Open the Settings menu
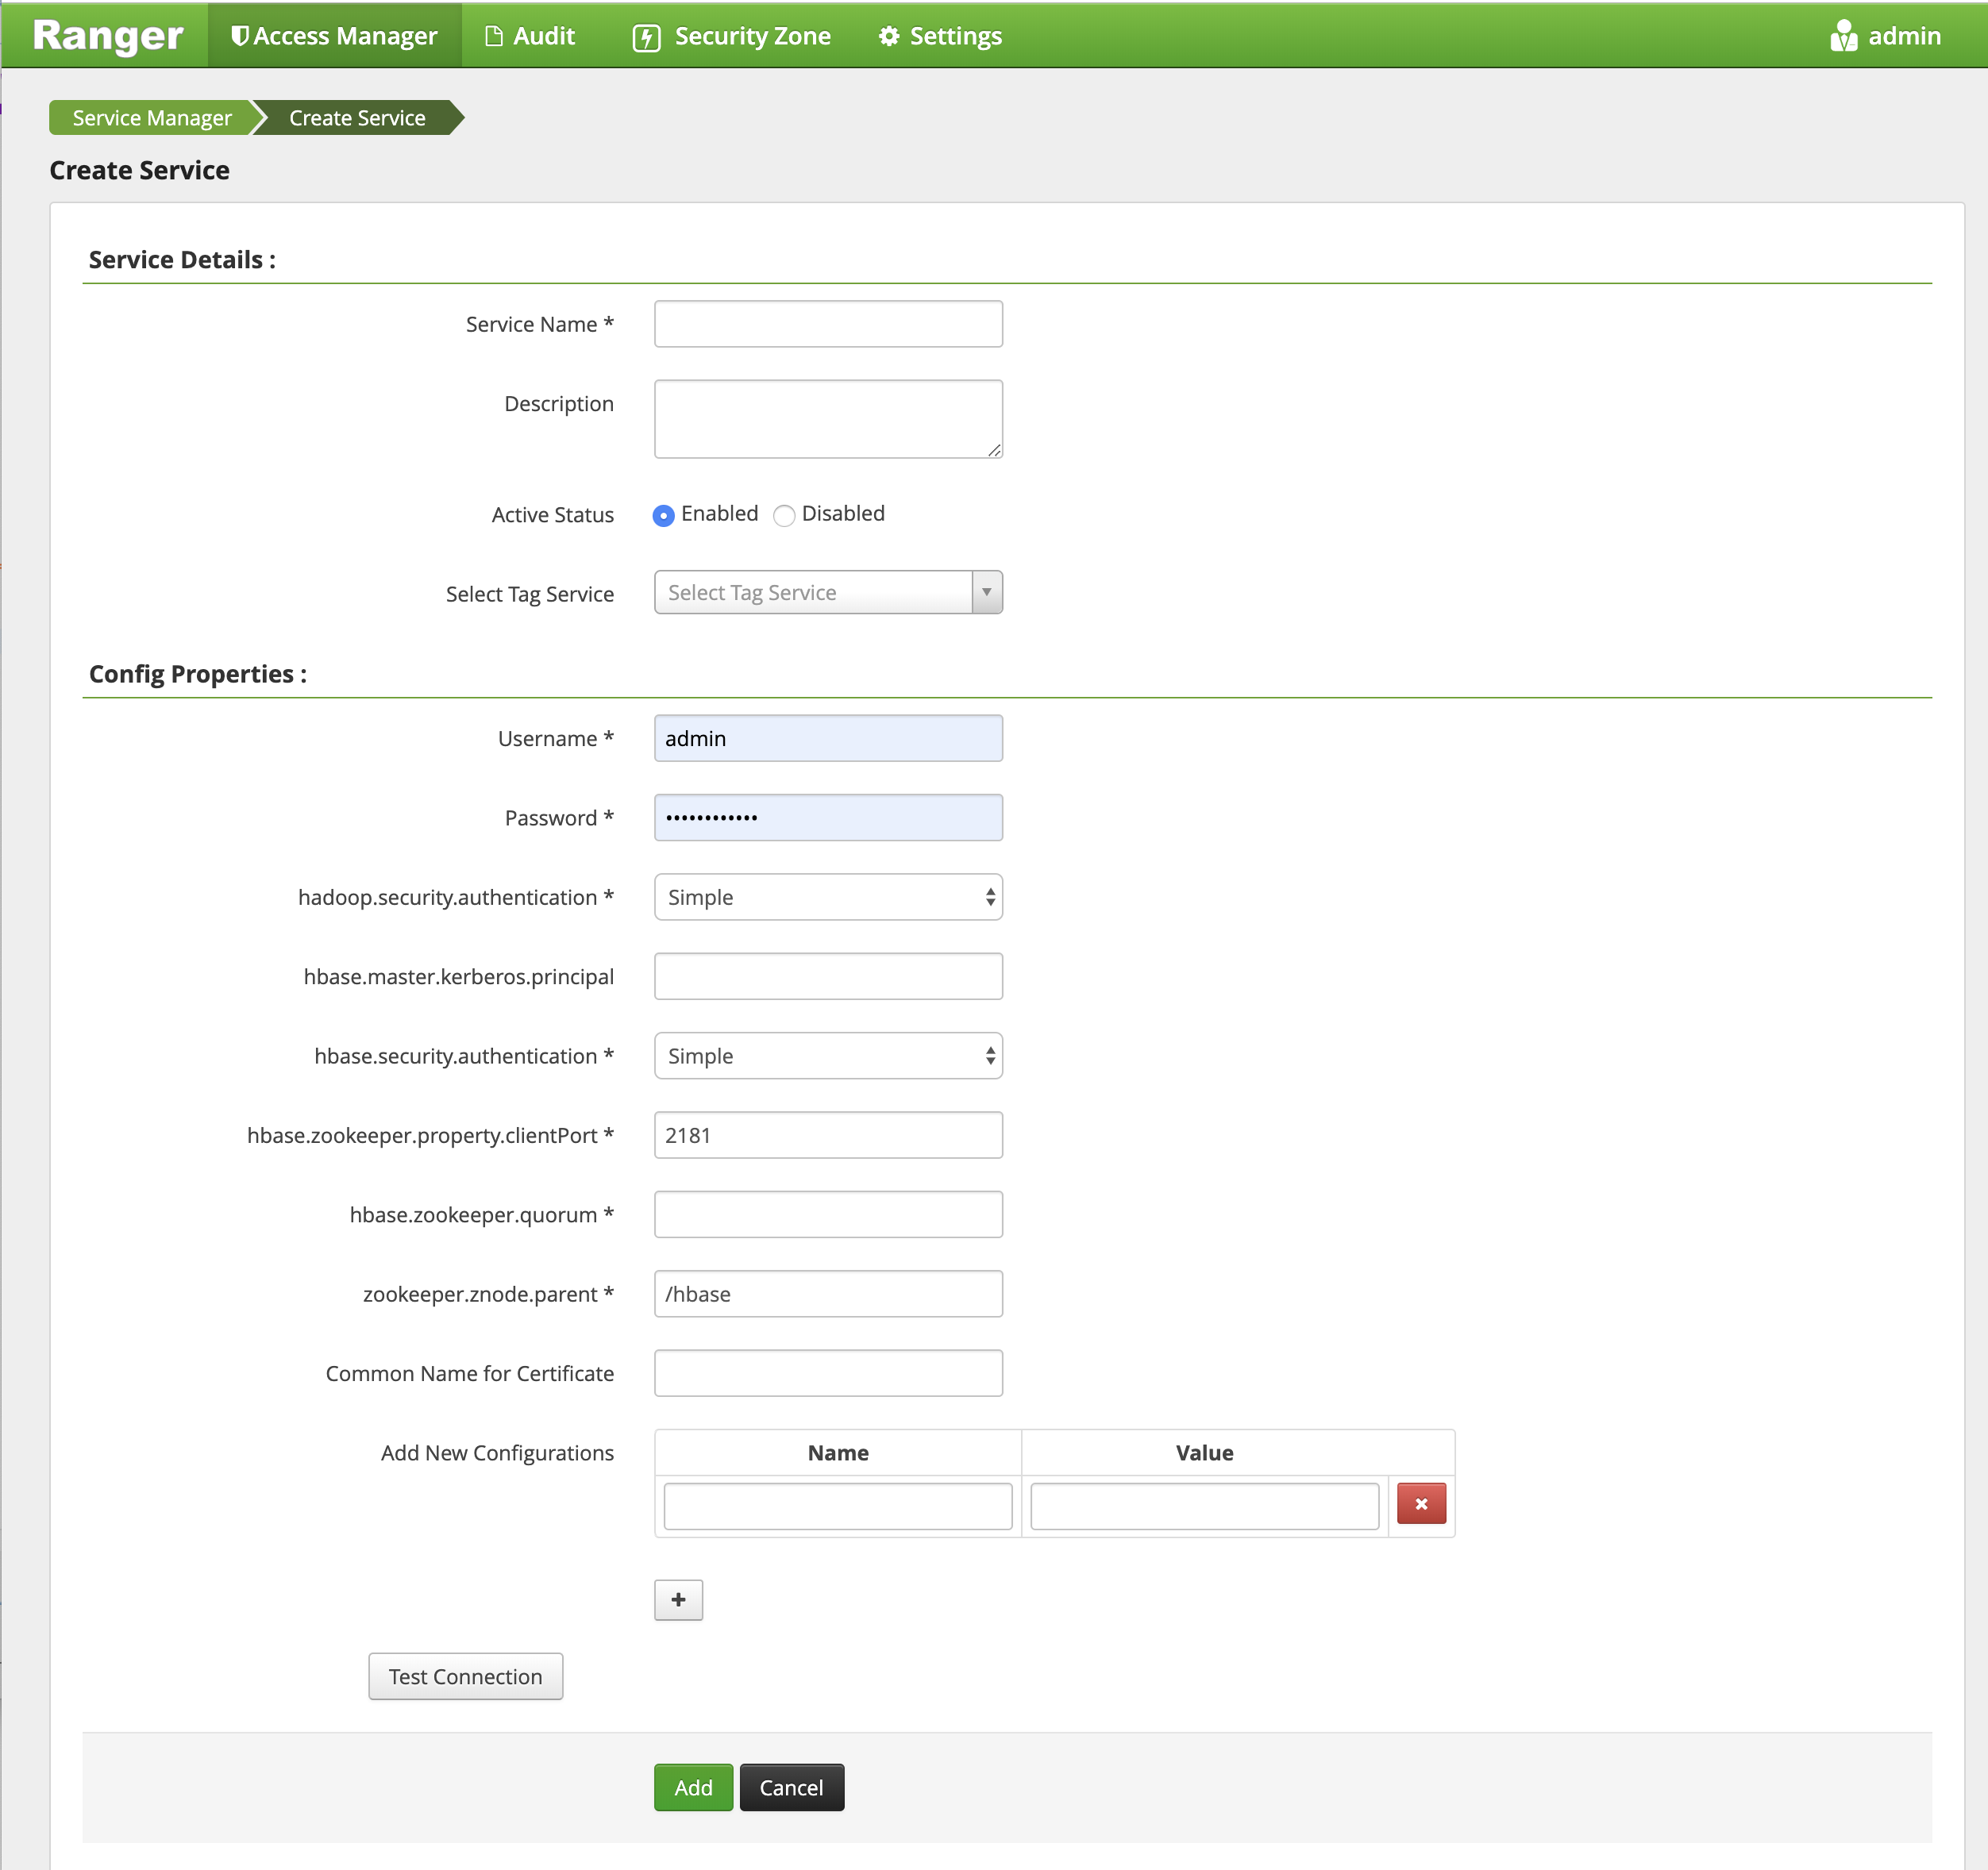Viewport: 1988px width, 1870px height. tap(940, 36)
